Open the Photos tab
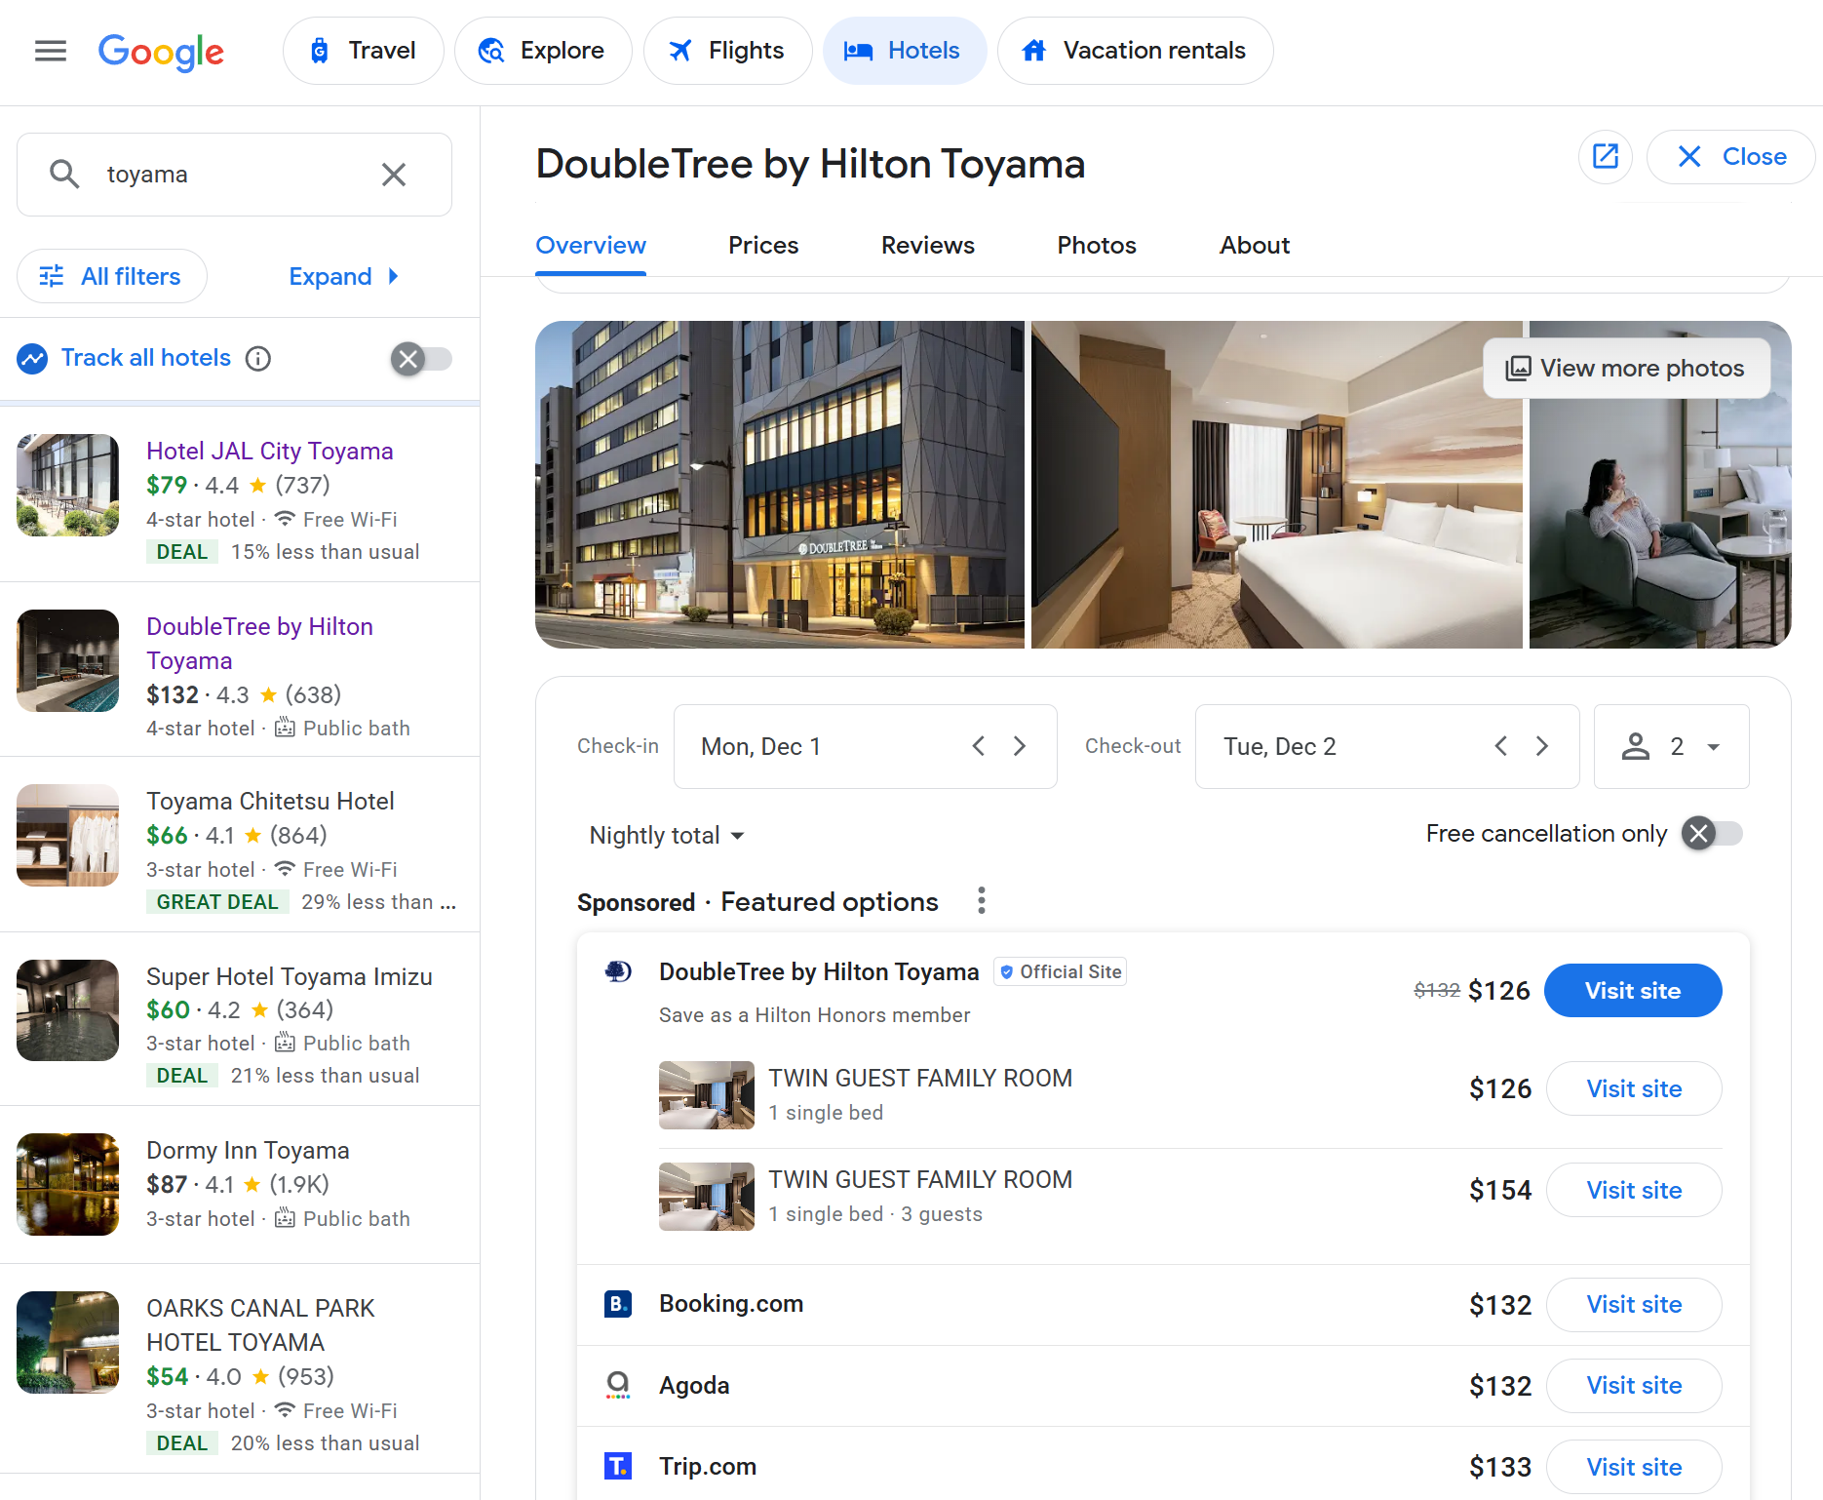This screenshot has height=1500, width=1823. [x=1096, y=246]
